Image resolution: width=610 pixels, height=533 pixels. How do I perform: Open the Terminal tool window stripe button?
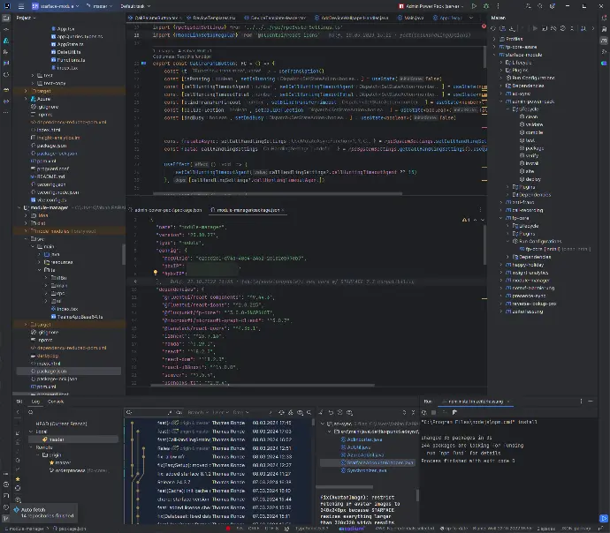pyautogui.click(x=6, y=496)
